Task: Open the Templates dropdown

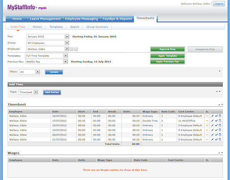Action: coord(66,56)
